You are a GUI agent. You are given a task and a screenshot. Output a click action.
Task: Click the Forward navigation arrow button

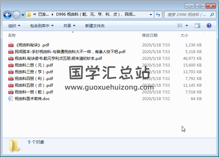tap(16, 15)
